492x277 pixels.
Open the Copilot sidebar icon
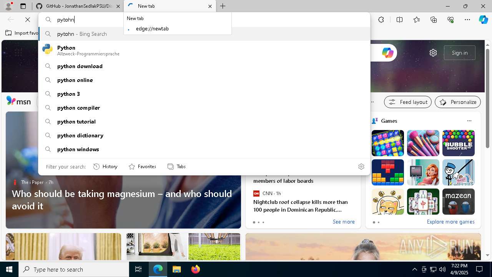coord(483,20)
